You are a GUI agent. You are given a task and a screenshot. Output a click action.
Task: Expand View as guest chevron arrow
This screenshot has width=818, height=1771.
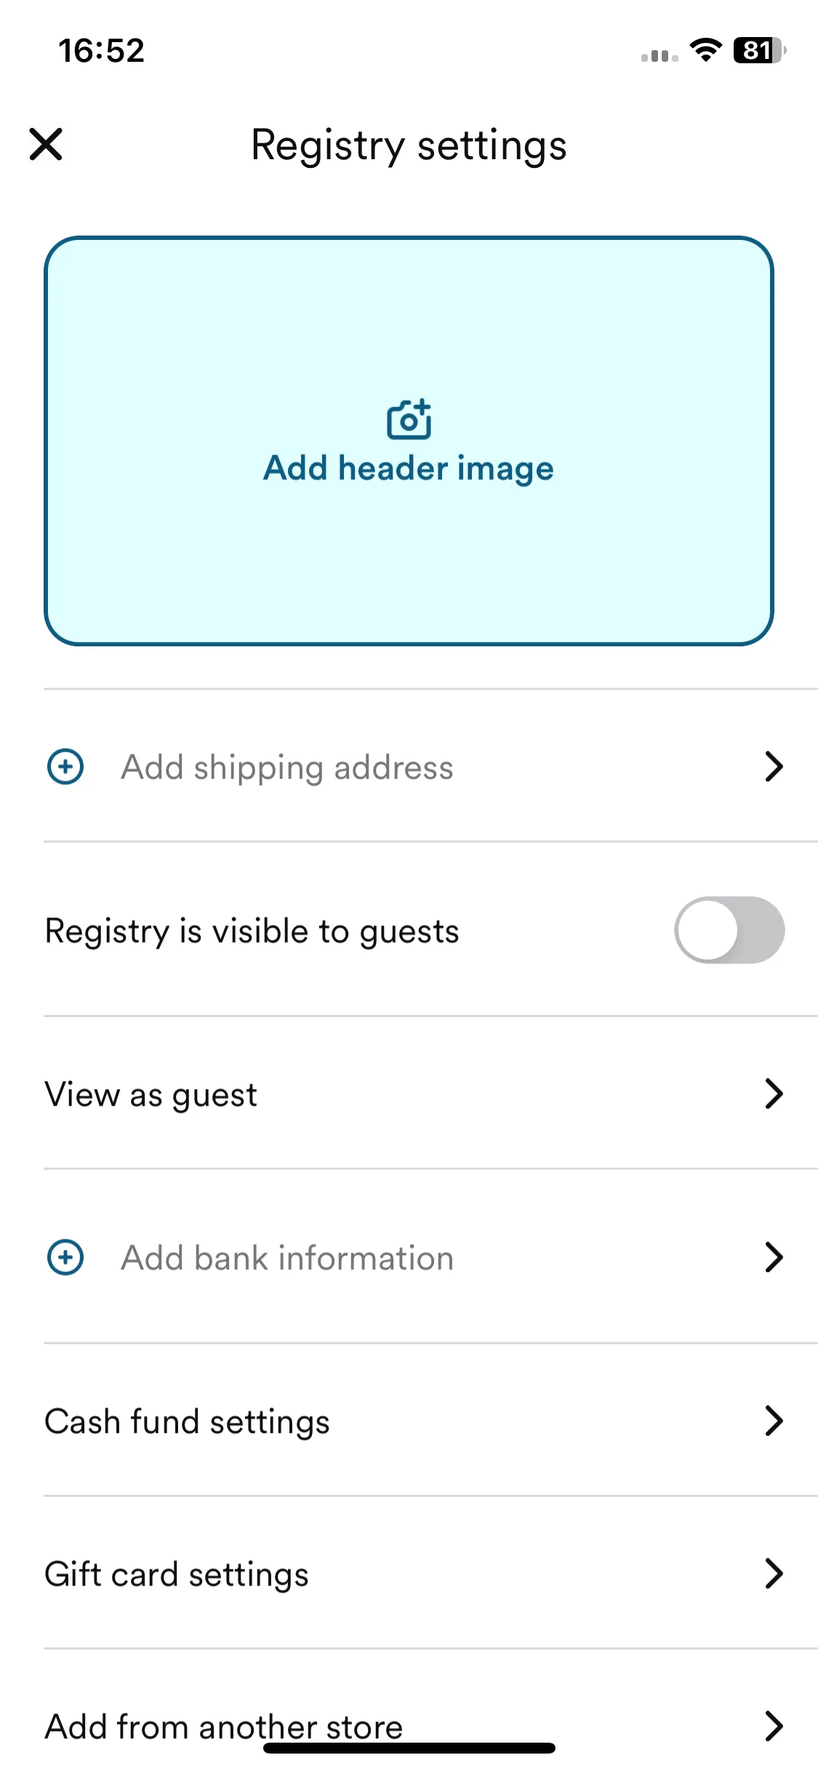(x=774, y=1093)
